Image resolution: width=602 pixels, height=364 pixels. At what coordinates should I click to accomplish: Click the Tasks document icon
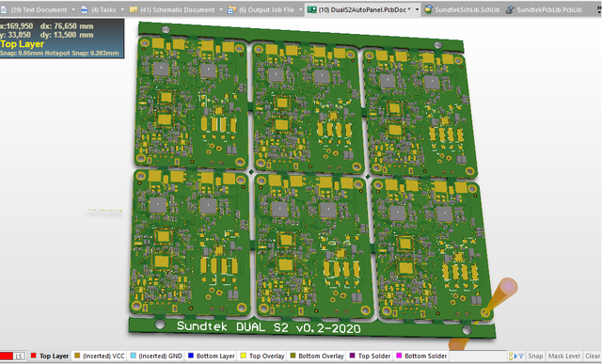tap(85, 10)
